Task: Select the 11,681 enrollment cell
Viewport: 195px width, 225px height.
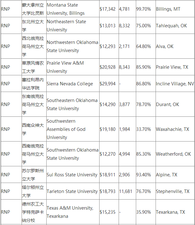Action: pos(127,191)
